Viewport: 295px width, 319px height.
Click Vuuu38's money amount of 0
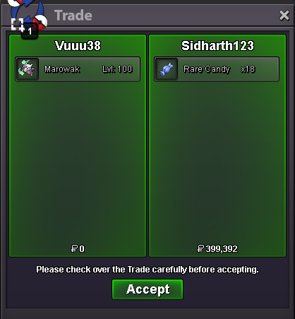[x=82, y=249]
